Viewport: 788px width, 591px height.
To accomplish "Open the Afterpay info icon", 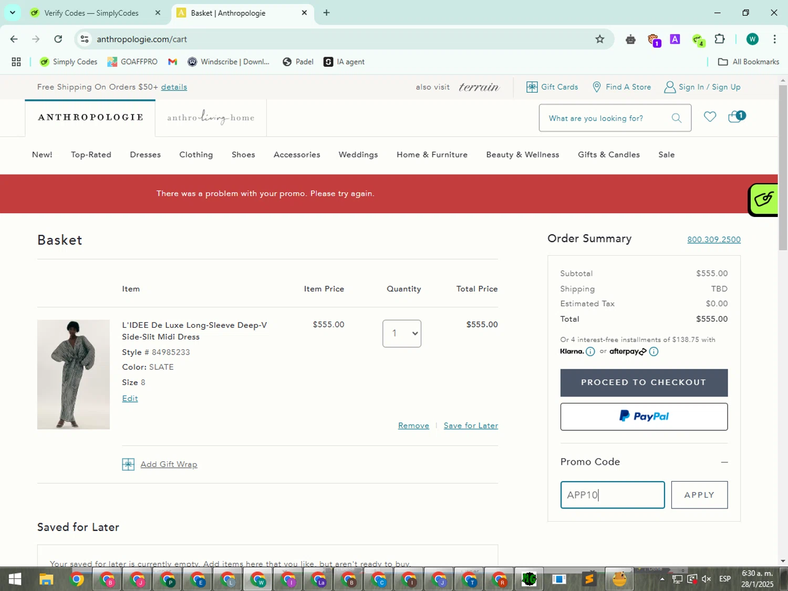I will click(654, 351).
